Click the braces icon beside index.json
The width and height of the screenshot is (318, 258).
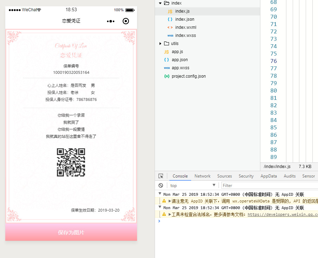[x=170, y=19]
